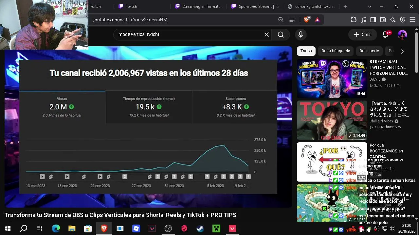Click 'Por qué BOSTEZAMOS en CADENA' title

[x=386, y=151]
